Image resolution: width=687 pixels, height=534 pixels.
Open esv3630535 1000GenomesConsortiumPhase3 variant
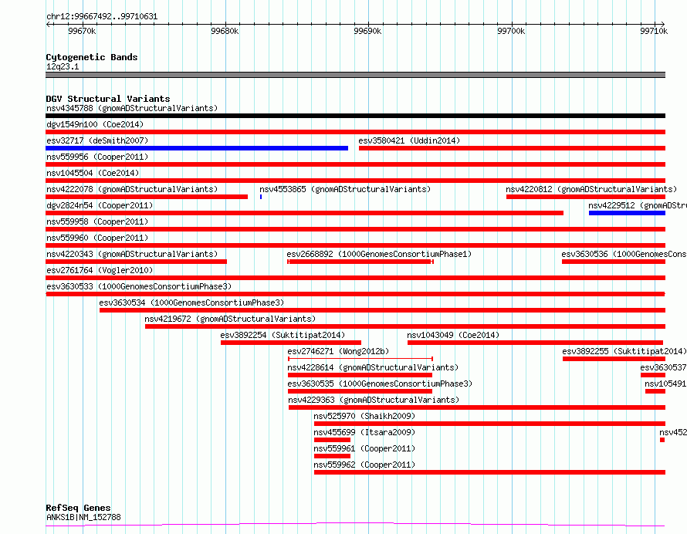coord(380,384)
